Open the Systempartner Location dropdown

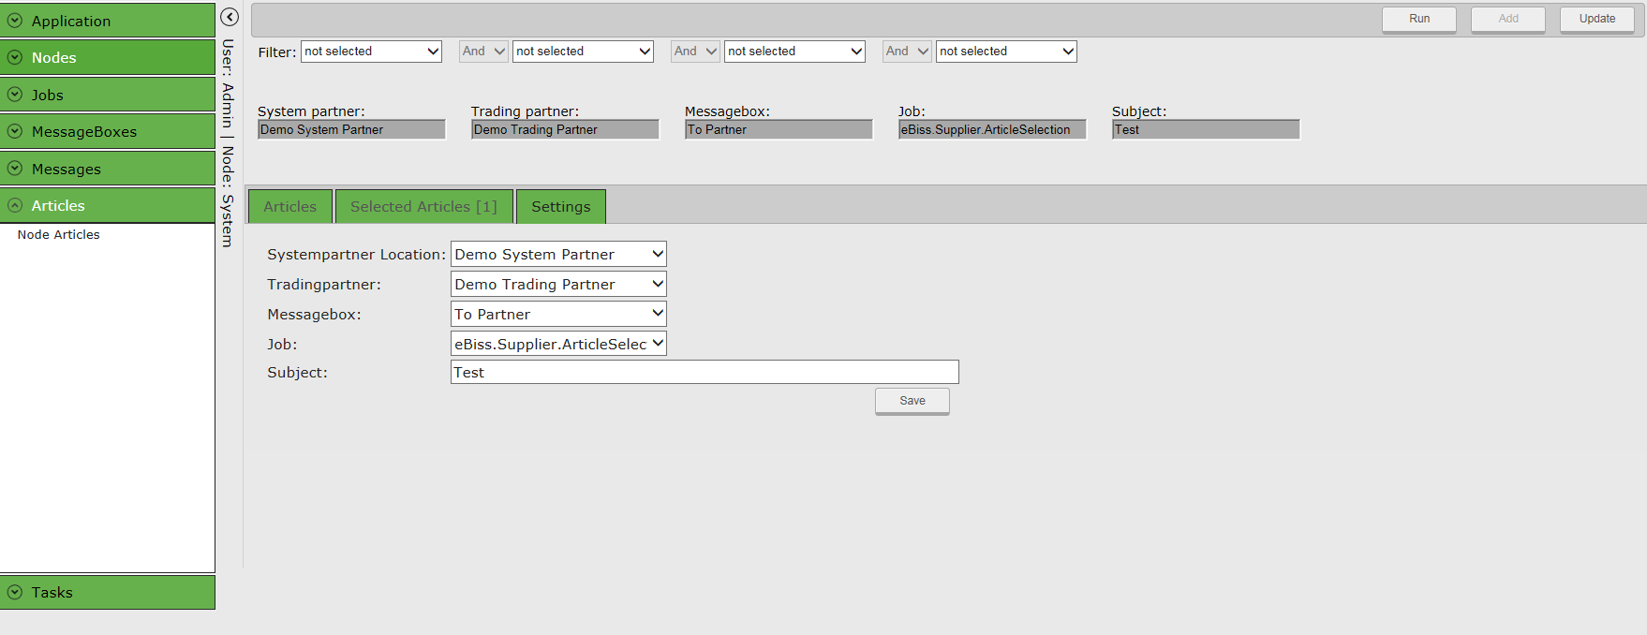[x=558, y=254]
